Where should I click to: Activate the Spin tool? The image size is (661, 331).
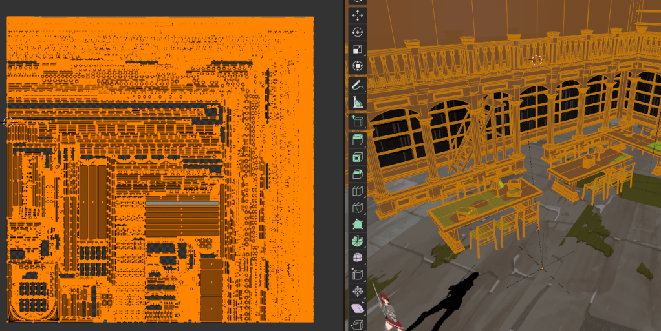(357, 241)
